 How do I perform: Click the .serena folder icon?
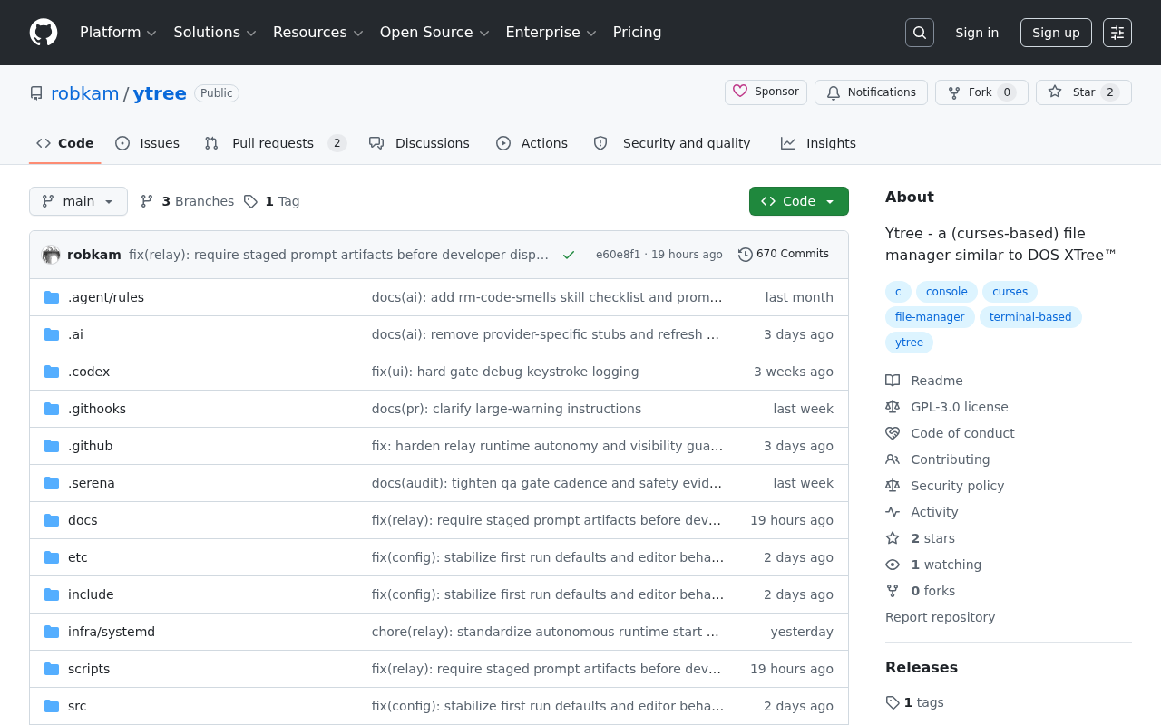coord(52,483)
